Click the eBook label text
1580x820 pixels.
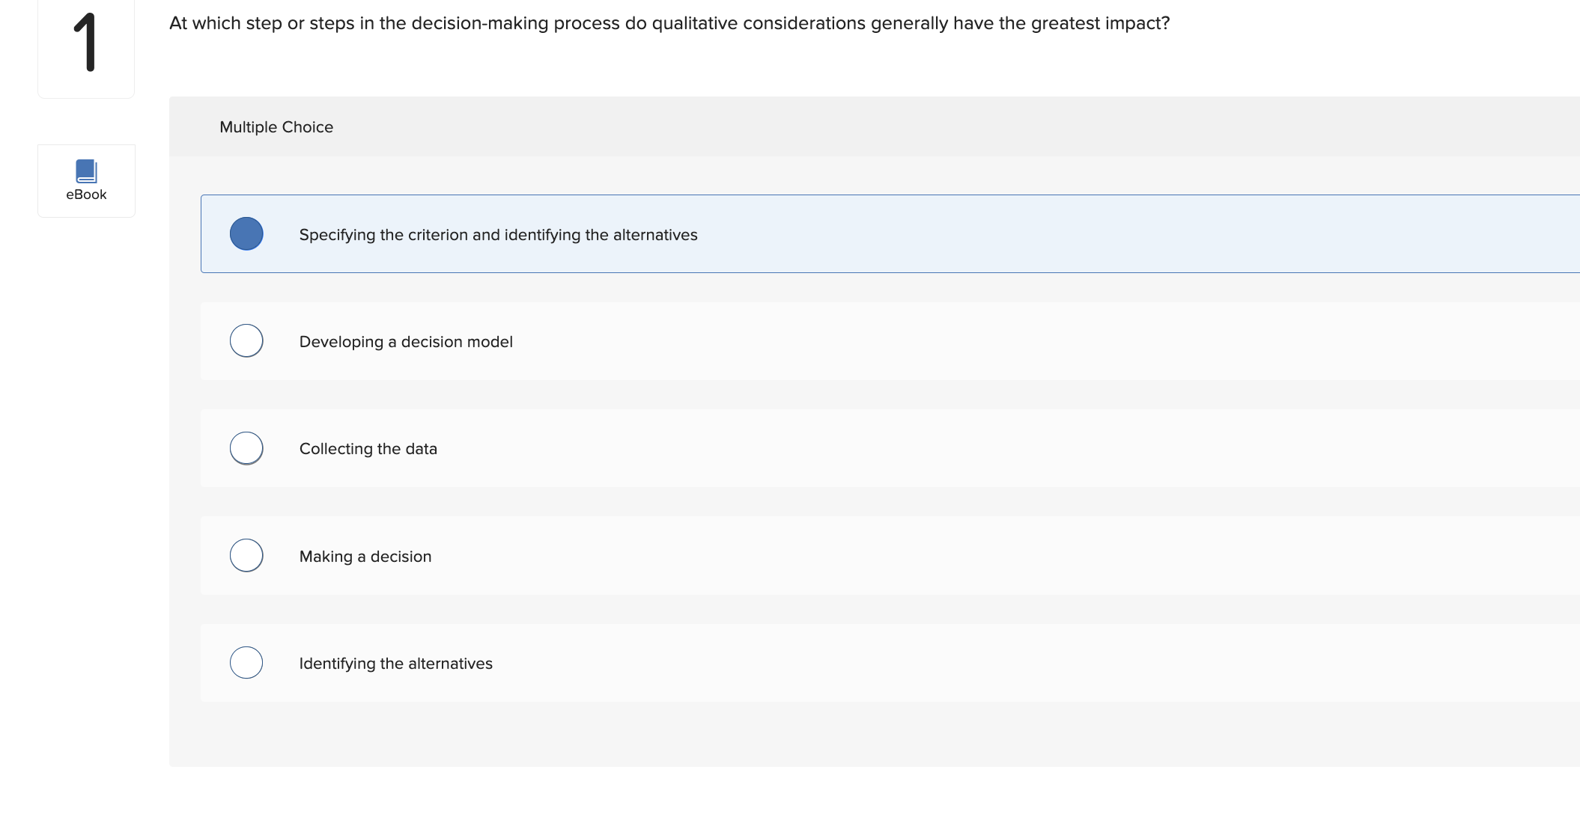coord(85,194)
